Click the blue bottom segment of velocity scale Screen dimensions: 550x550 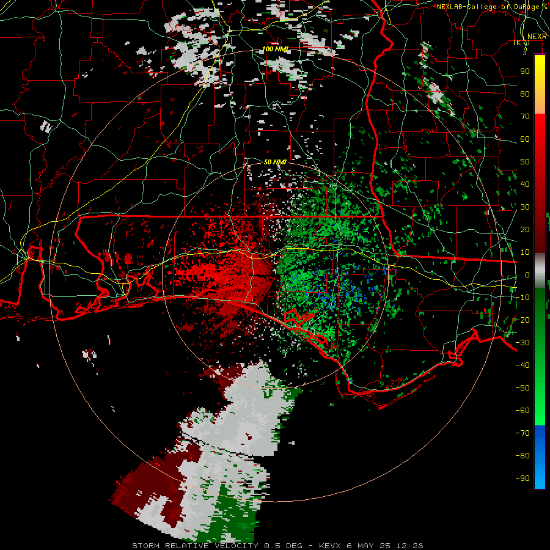[x=540, y=457]
